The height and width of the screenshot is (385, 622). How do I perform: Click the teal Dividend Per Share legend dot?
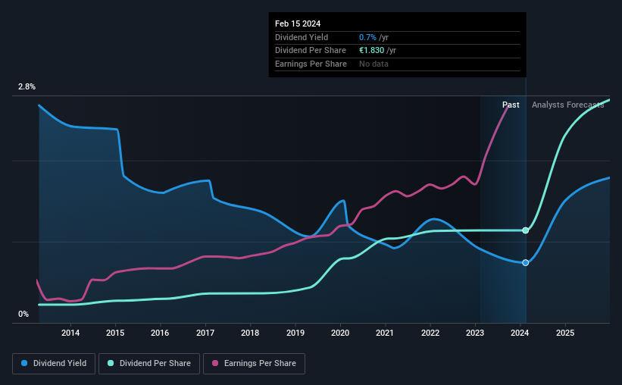click(111, 363)
